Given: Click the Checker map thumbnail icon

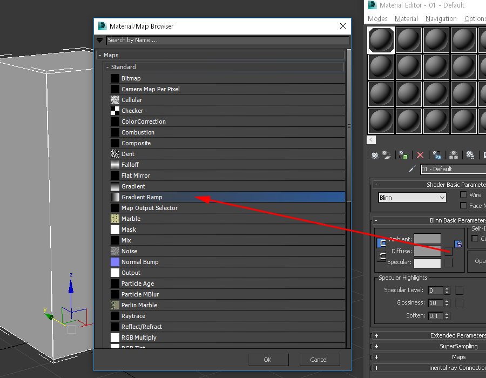Looking at the screenshot, I should [115, 111].
